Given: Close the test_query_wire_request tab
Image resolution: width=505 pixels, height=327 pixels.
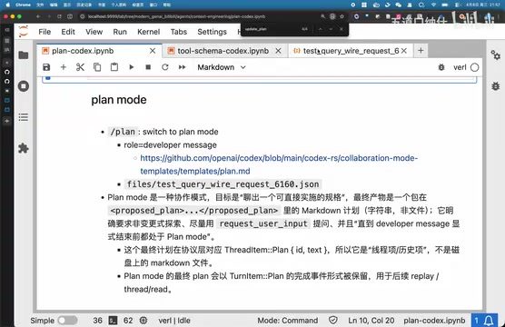Looking at the screenshot, I should pos(404,51).
